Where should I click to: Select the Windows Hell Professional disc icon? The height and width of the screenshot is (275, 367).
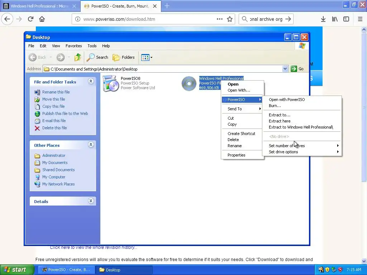(x=189, y=83)
